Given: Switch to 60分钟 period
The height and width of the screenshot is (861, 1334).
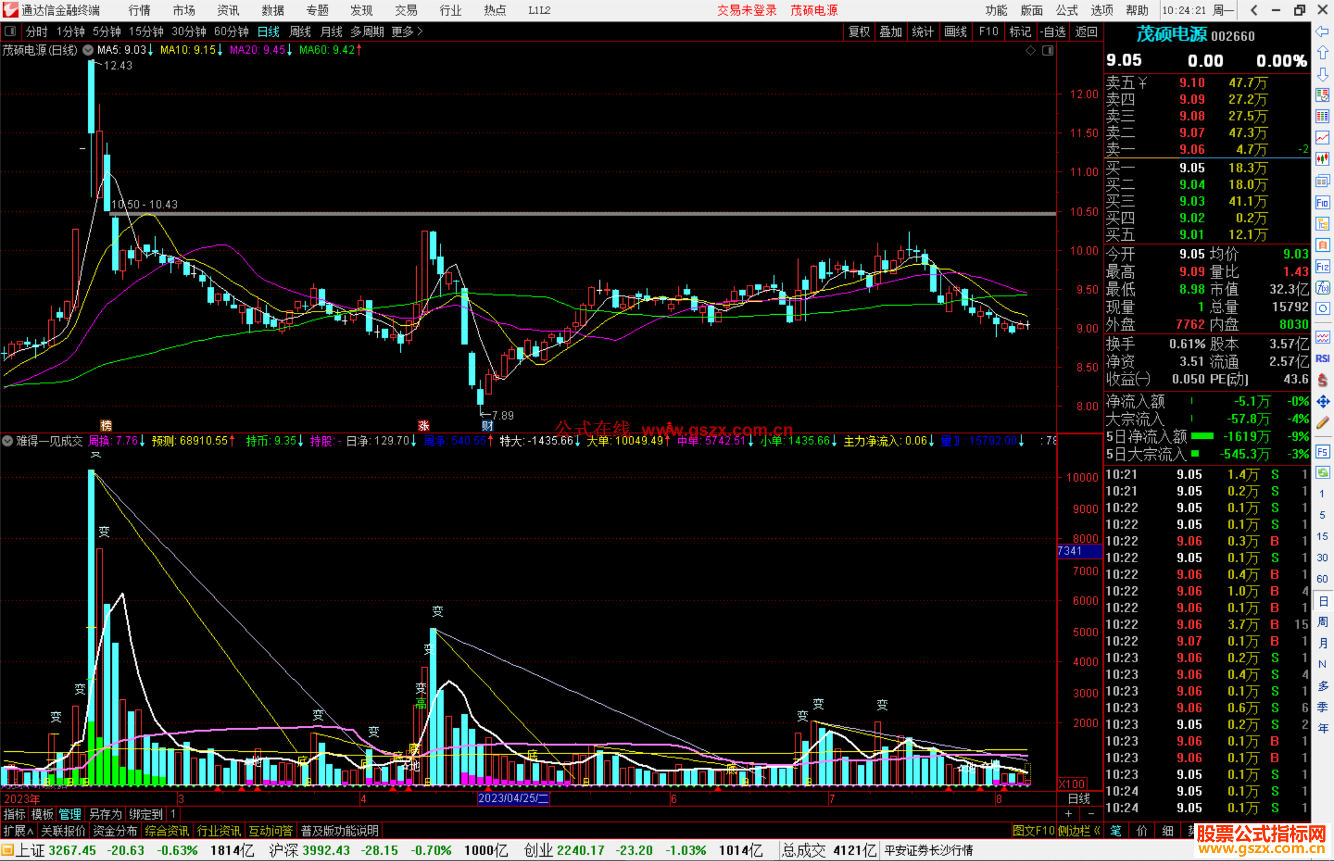Looking at the screenshot, I should tap(231, 31).
